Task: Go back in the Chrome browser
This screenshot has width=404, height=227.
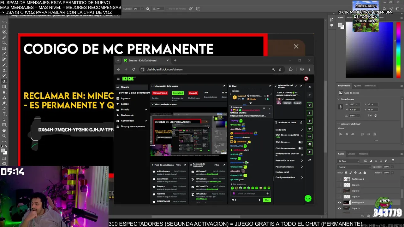Action: (118, 69)
